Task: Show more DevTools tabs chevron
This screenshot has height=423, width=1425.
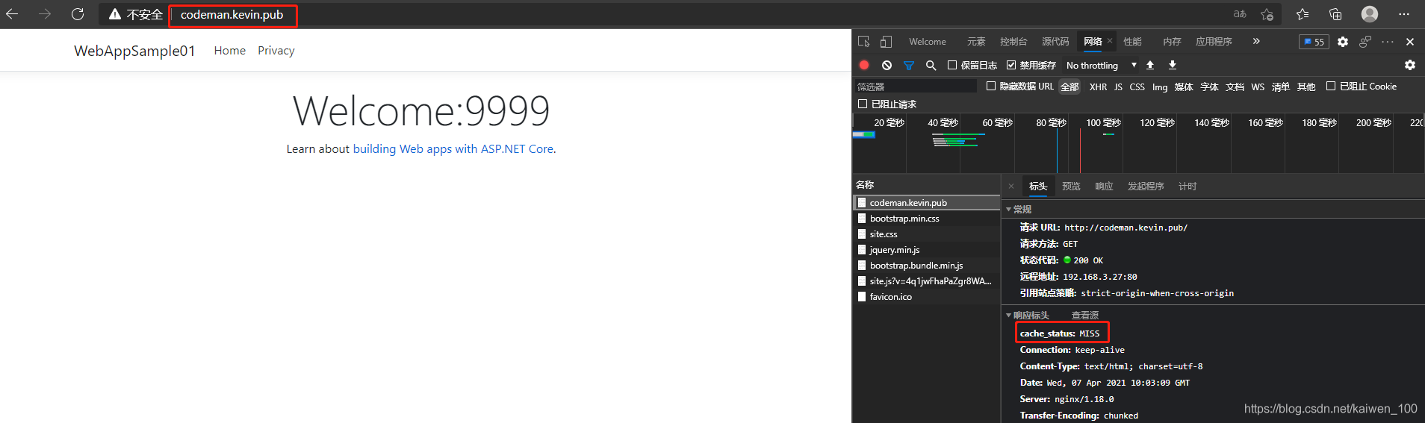Action: (1256, 41)
